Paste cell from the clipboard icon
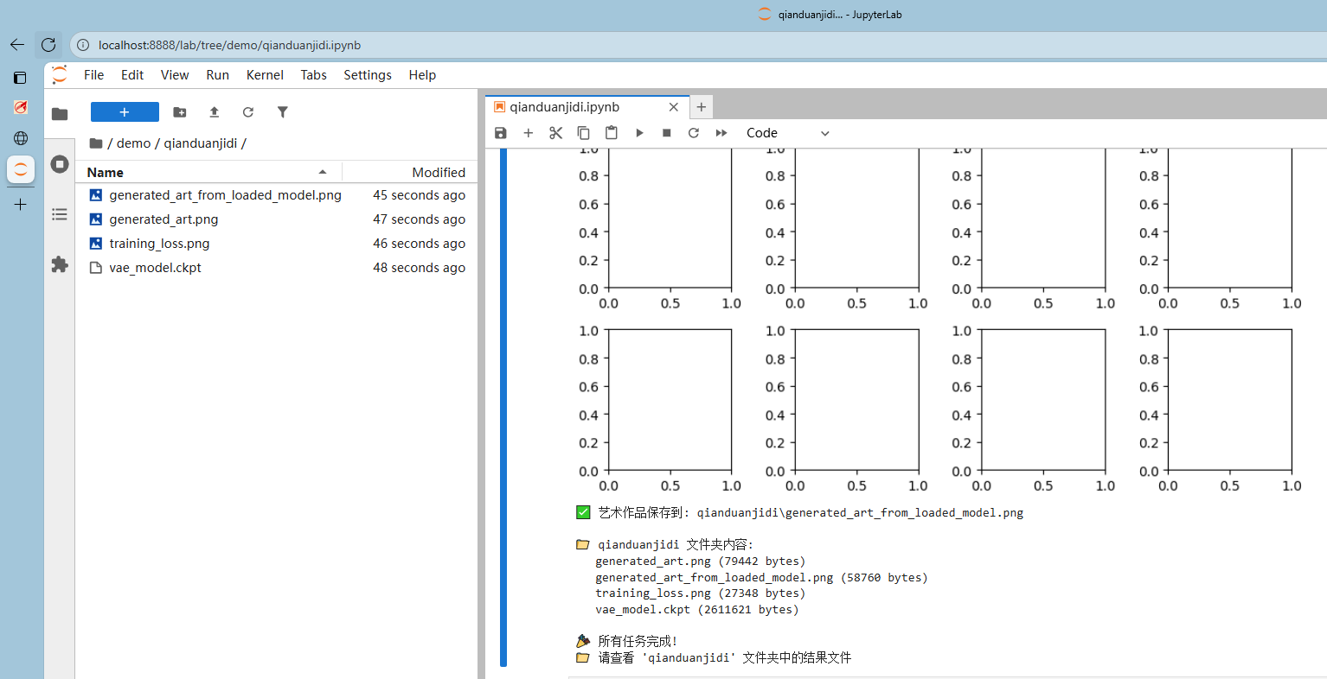 point(612,133)
